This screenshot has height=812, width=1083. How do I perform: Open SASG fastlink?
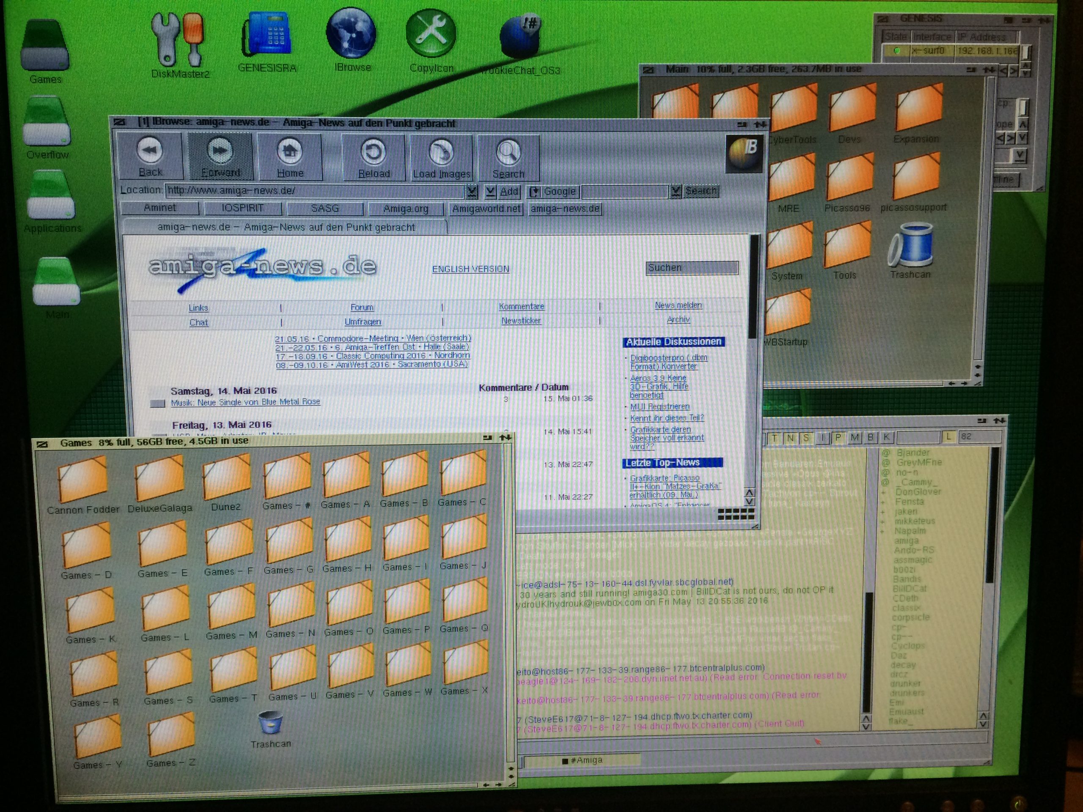325,209
